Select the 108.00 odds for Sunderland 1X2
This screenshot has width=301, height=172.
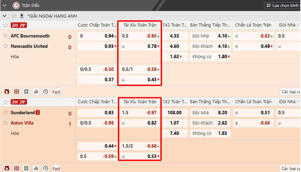pyautogui.click(x=176, y=112)
